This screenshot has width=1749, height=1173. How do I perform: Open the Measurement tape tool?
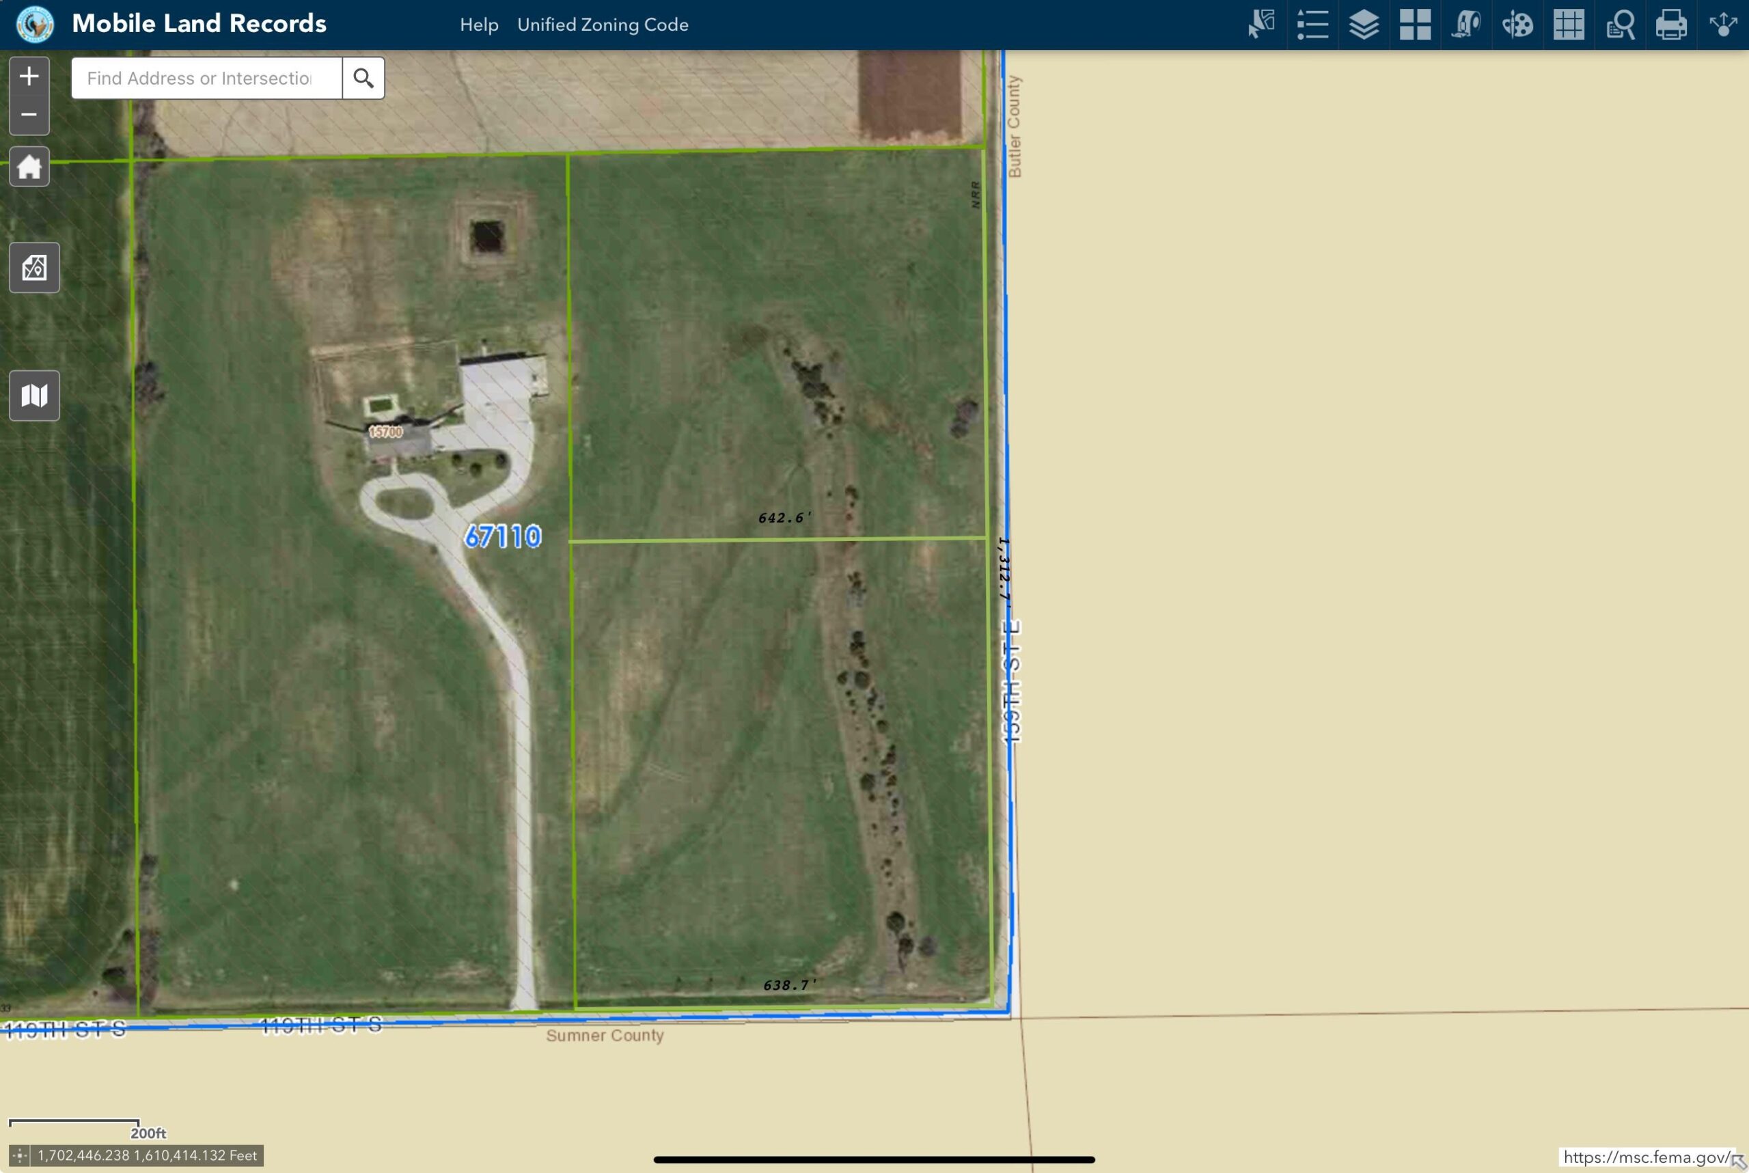pyautogui.click(x=1466, y=25)
